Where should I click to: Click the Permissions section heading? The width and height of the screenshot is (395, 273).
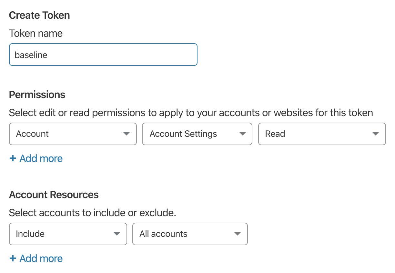click(x=37, y=95)
